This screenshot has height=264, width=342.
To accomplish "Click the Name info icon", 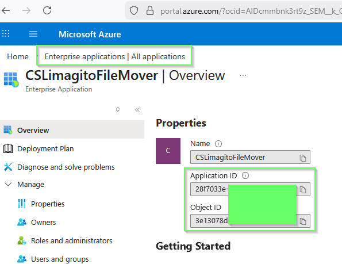I will coord(218,144).
